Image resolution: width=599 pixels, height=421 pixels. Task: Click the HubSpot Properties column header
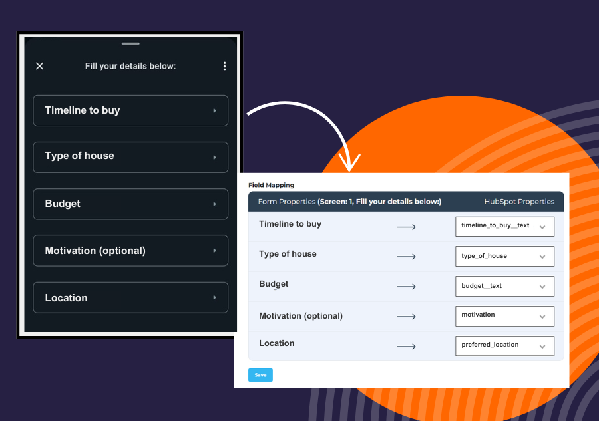[519, 202]
